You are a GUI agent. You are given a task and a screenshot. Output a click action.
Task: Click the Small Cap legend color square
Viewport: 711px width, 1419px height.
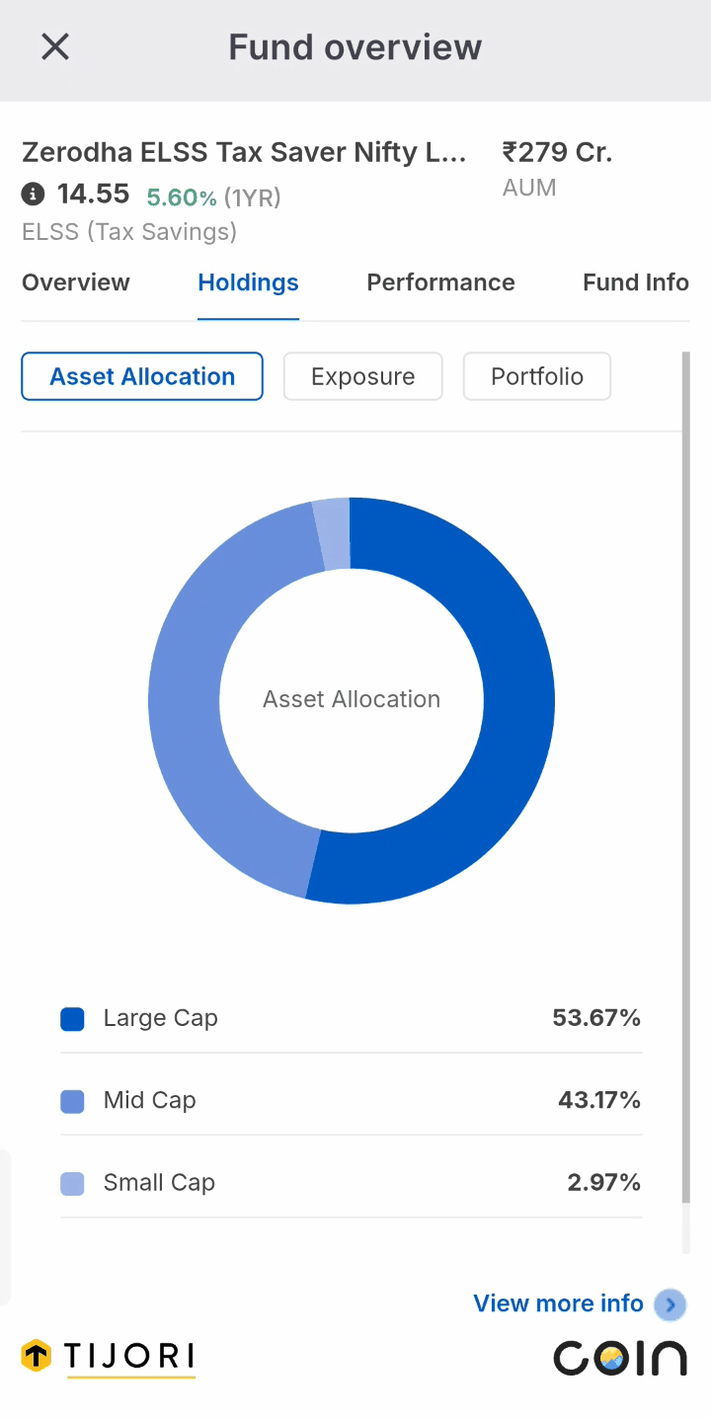click(x=72, y=1183)
